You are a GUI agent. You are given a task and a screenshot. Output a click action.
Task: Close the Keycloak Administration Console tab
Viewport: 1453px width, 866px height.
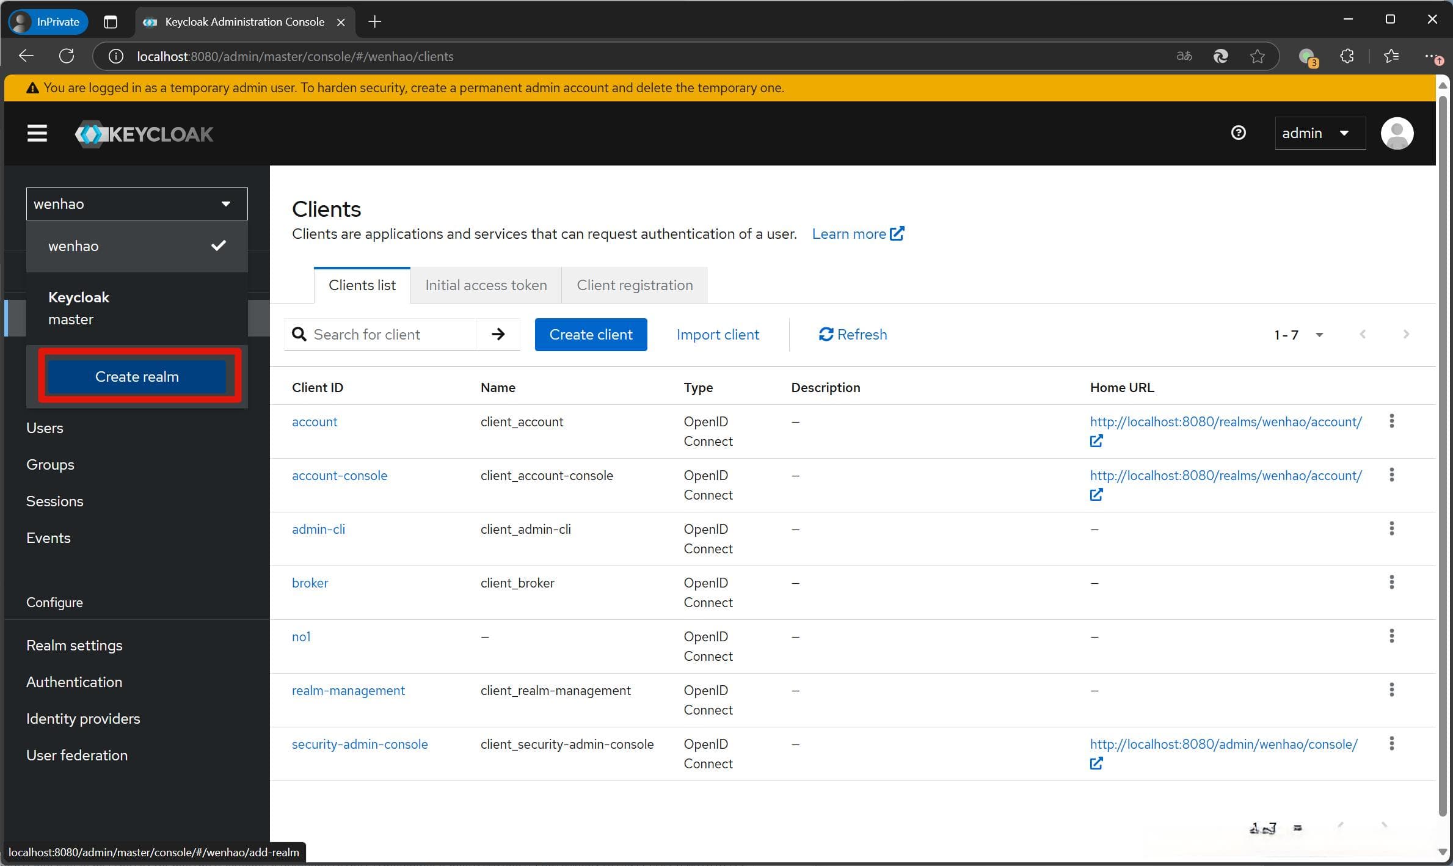[x=341, y=22]
